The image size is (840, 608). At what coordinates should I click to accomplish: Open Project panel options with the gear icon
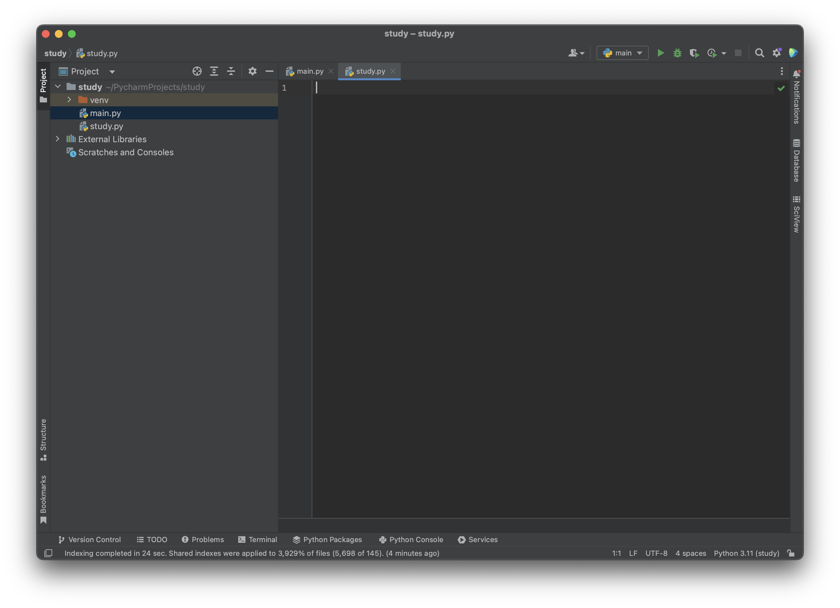coord(252,71)
